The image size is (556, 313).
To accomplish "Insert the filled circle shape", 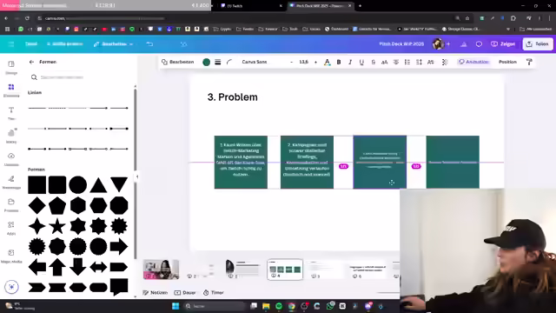I will click(x=77, y=185).
